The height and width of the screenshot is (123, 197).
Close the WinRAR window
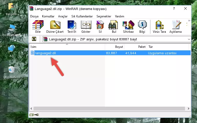coord(185,8)
